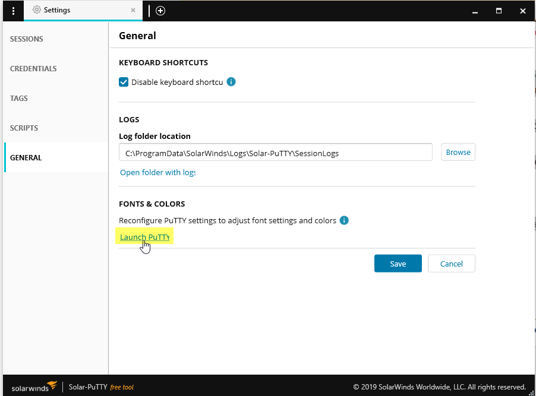Click the Log folder location label

coord(155,137)
